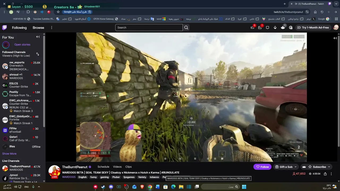Screen dimensions: 340x191
Task: Bookmark page with star icon
Action: click(x=58, y=12)
